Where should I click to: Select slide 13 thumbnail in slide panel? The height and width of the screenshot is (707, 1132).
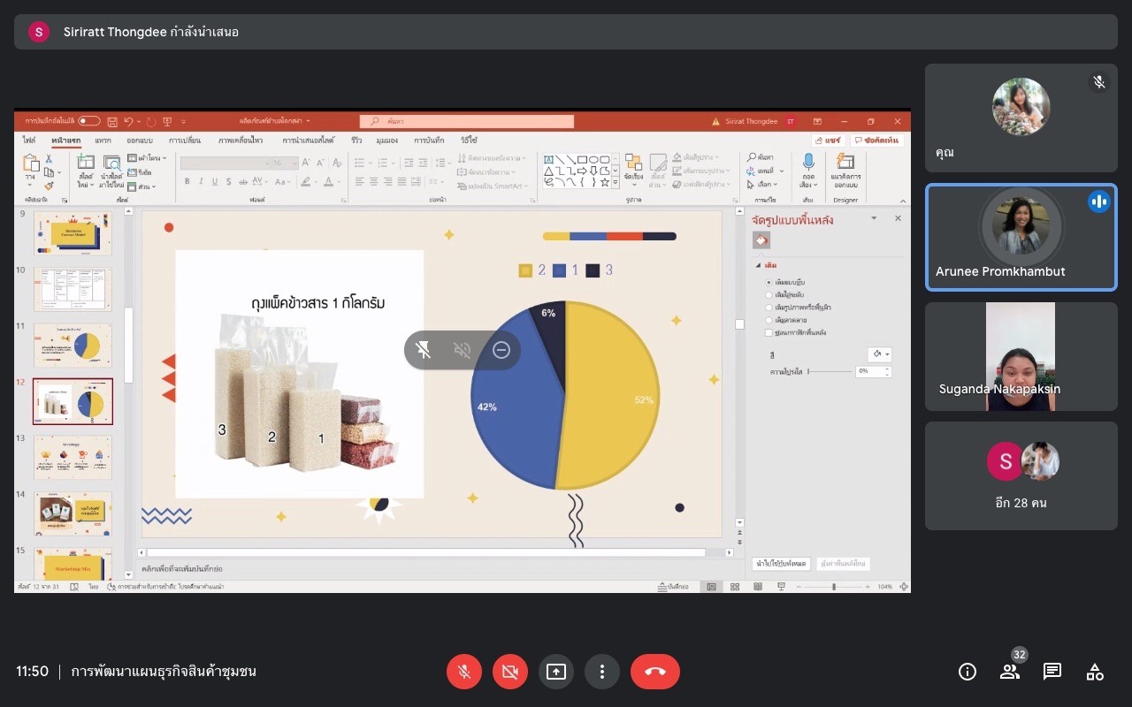(x=73, y=457)
